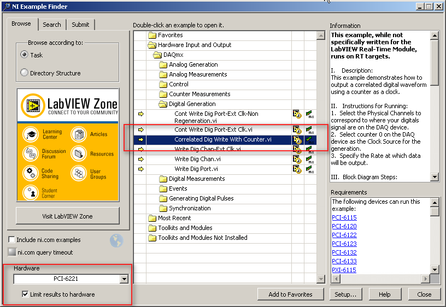Open the Setup... button
This screenshot has height=307, width=446.
tap(345, 294)
